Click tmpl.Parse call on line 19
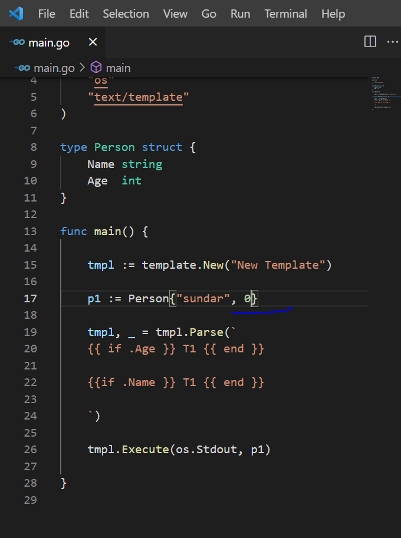This screenshot has width=401, height=538. tap(189, 332)
